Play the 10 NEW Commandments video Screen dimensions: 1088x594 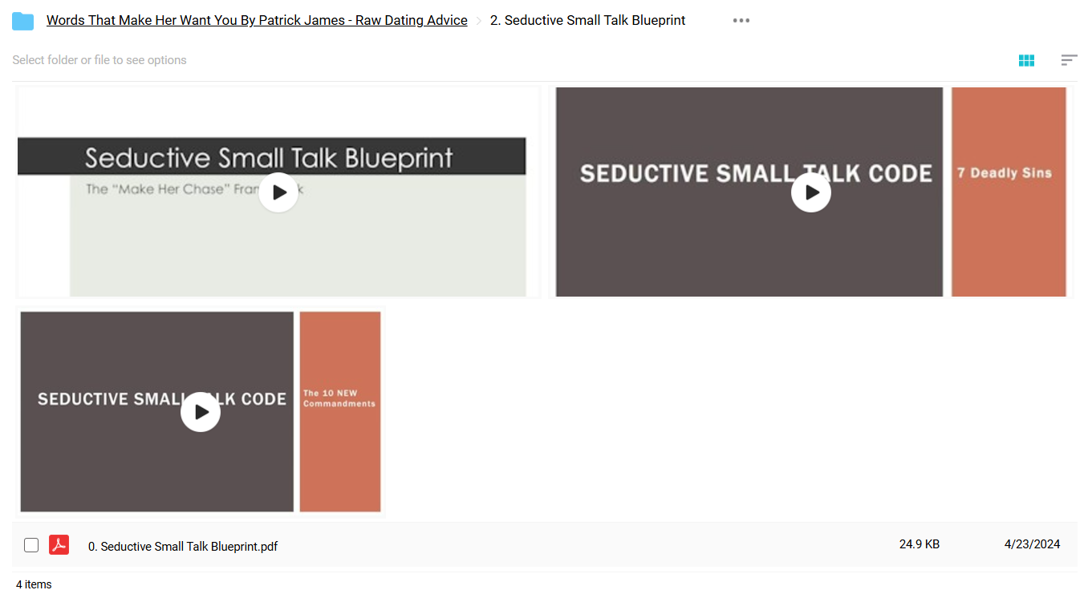pyautogui.click(x=201, y=412)
